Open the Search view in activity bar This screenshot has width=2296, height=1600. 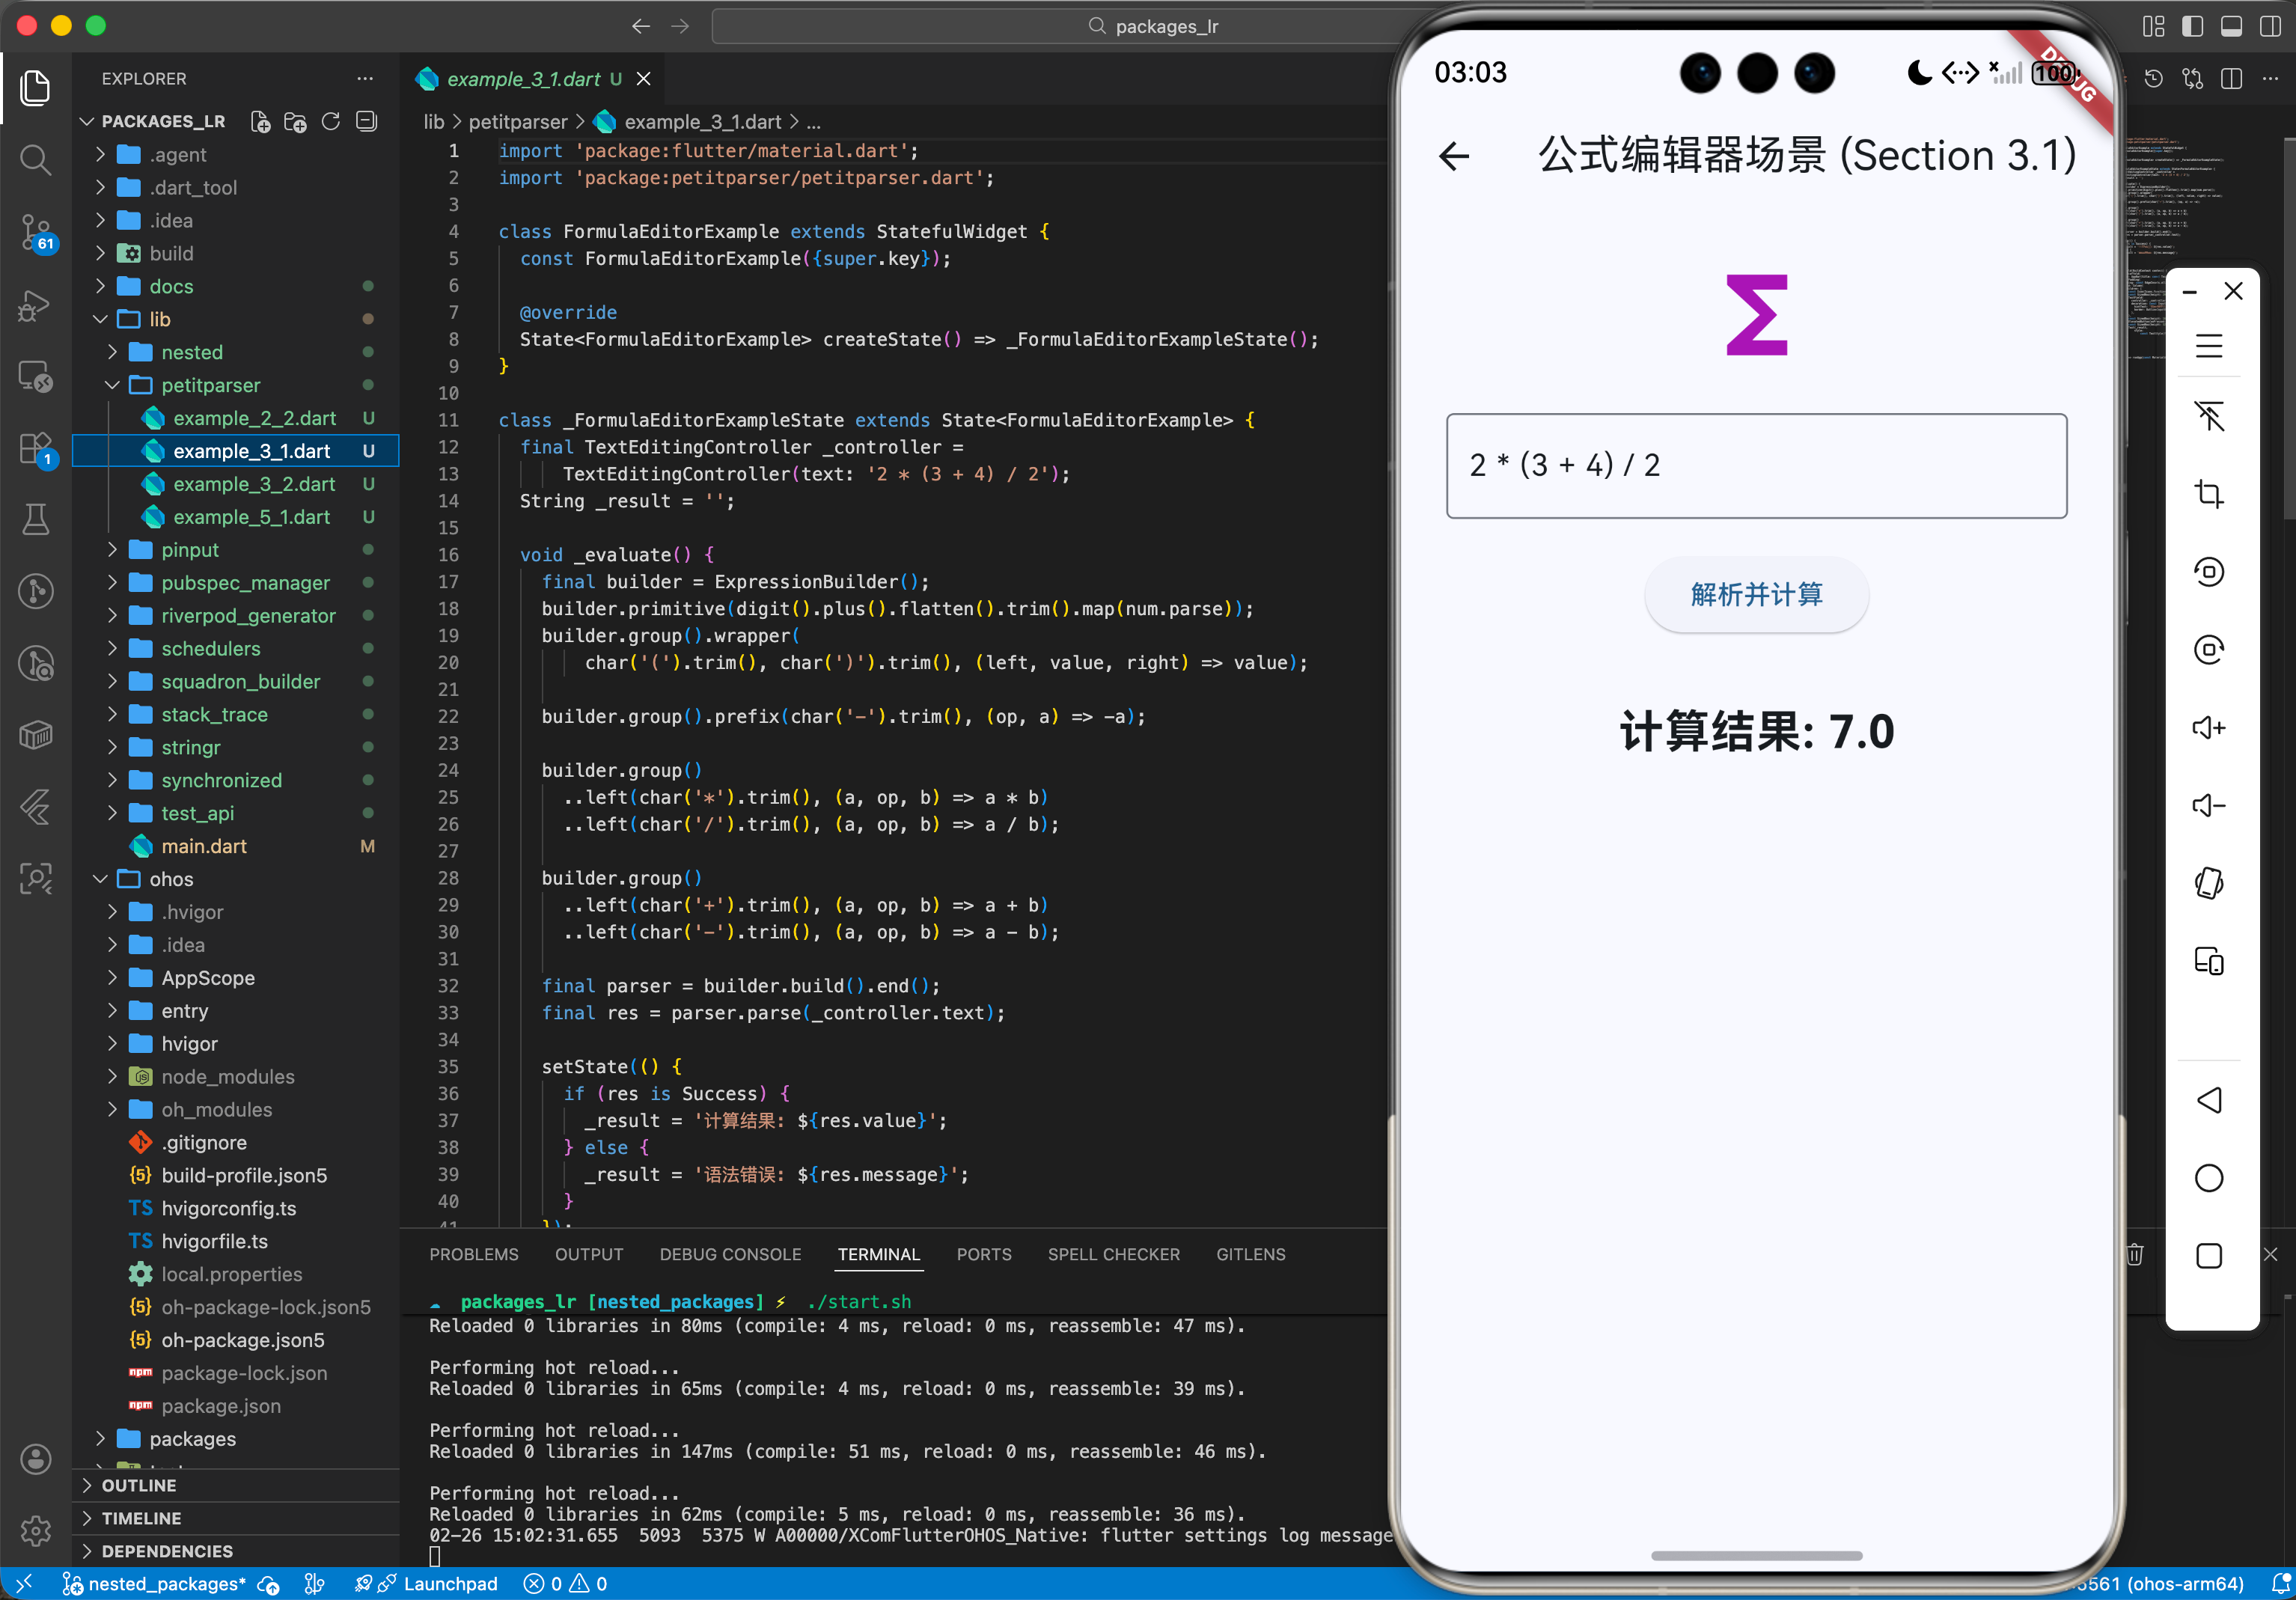[35, 160]
